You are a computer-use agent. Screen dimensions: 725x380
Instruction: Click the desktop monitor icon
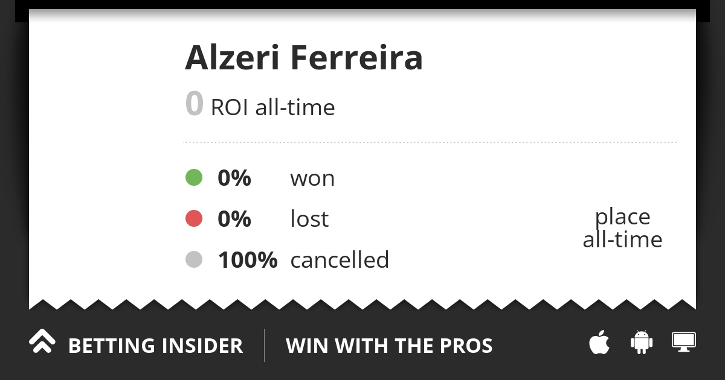click(684, 342)
